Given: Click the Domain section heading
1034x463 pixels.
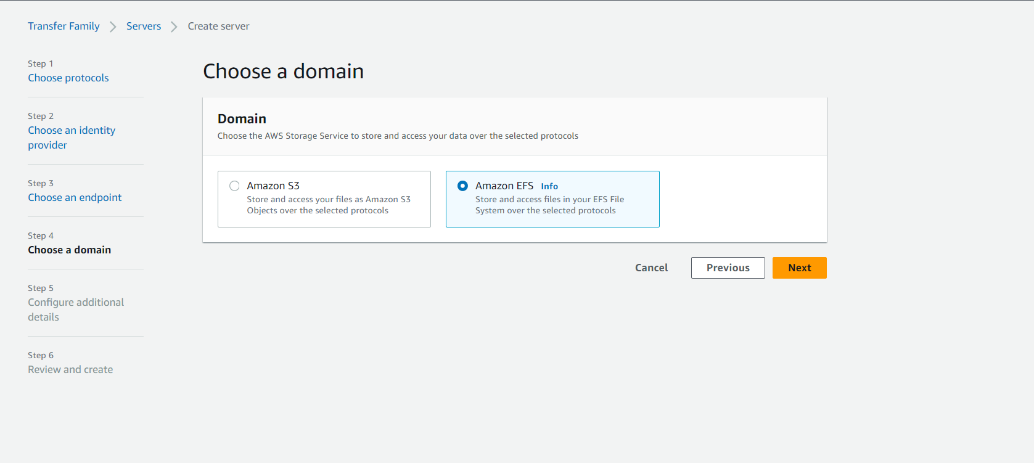Looking at the screenshot, I should coord(242,118).
